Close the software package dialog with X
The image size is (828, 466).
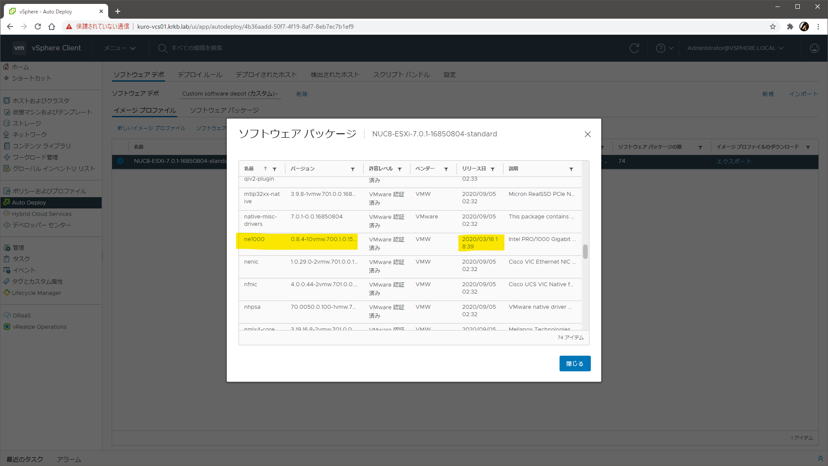click(x=587, y=134)
